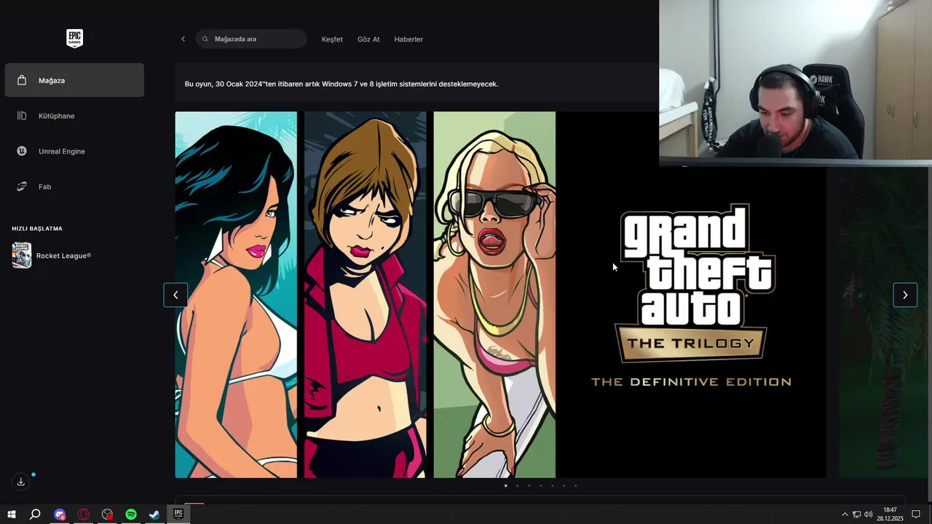Focus the Mağazada ara search field
Viewport: 932px width, 524px height.
pos(251,39)
